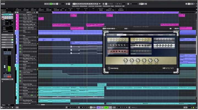Open the Pre-Effects tab in Amp Rack
Screen dimensions: 198x110
click(112, 35)
